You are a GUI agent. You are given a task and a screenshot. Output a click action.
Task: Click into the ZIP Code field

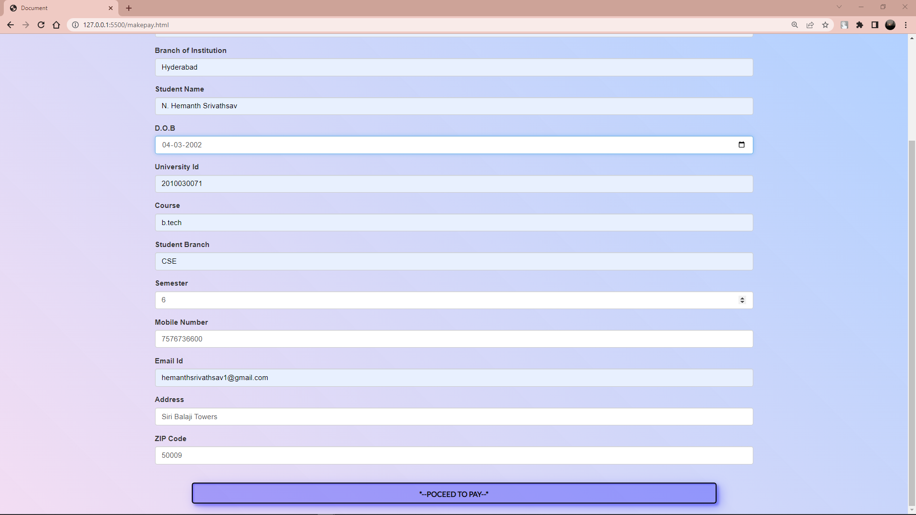coord(453,455)
